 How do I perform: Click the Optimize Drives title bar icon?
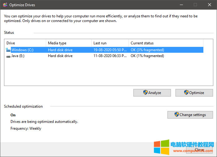point(5,5)
